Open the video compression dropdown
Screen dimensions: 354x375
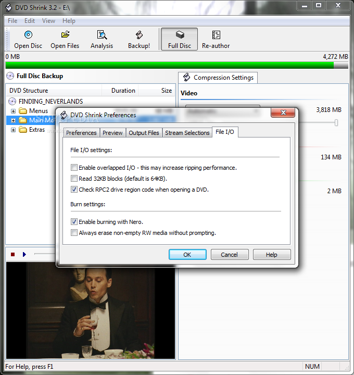[x=222, y=111]
